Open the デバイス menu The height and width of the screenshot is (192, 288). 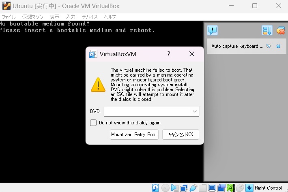(90, 17)
